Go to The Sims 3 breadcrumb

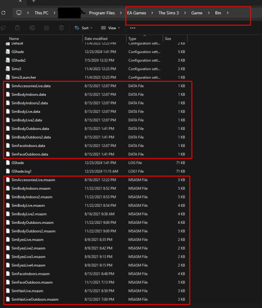click(x=168, y=13)
